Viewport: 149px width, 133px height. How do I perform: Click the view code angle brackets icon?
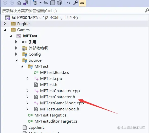tap(69, 3)
